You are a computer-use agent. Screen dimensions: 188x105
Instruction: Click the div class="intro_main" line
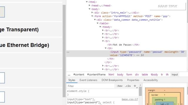[x=116, y=13]
